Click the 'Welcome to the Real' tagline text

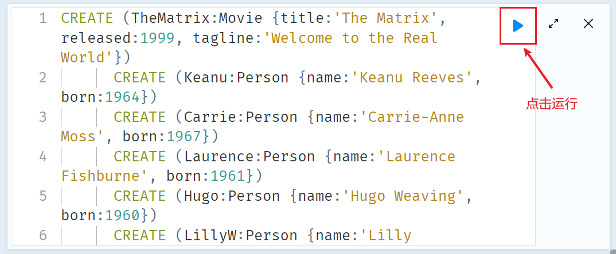pos(354,38)
